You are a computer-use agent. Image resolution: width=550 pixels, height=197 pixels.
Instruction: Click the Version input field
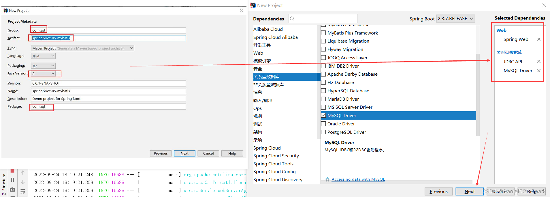click(x=108, y=83)
